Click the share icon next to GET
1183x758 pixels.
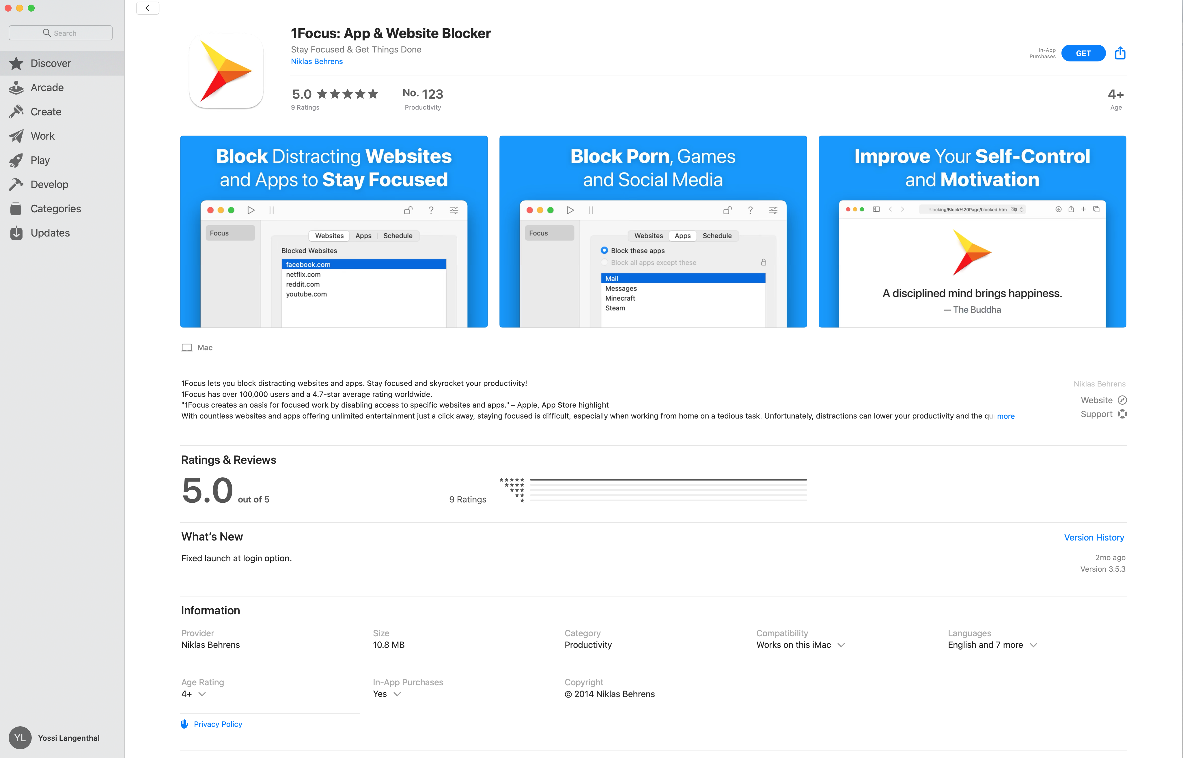tap(1120, 53)
